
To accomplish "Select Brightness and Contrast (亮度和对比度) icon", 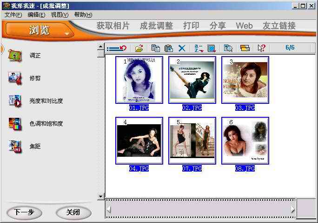I will [x=15, y=101].
